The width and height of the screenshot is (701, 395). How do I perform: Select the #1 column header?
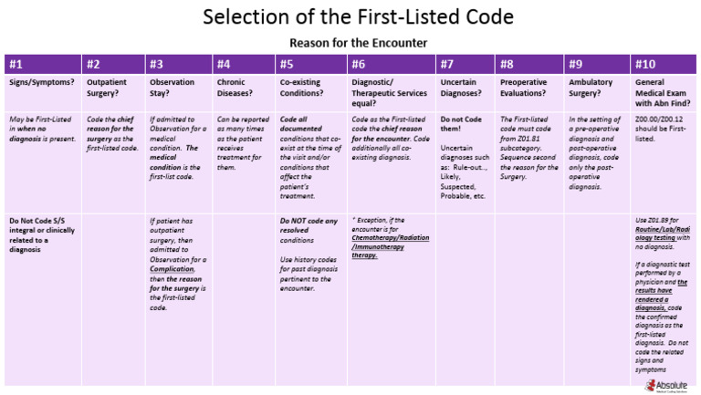(16, 65)
